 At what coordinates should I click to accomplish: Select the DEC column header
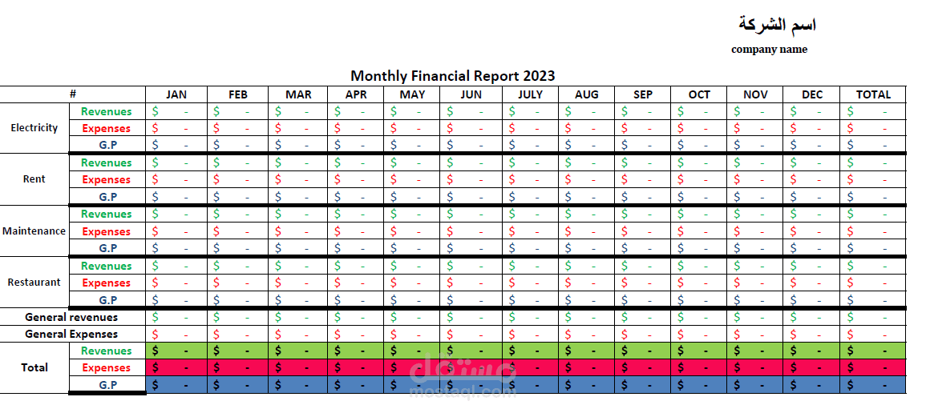tap(812, 94)
